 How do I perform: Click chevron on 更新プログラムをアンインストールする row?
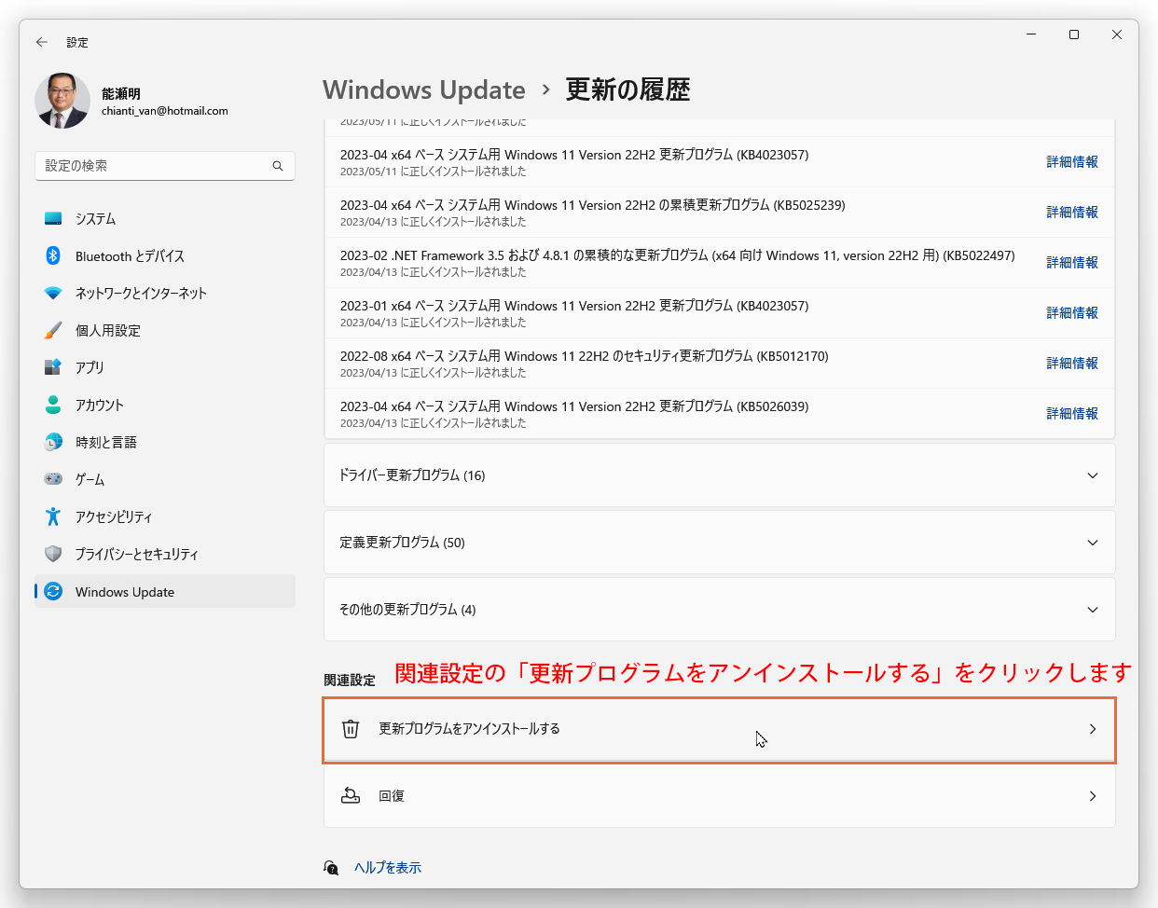click(1093, 729)
